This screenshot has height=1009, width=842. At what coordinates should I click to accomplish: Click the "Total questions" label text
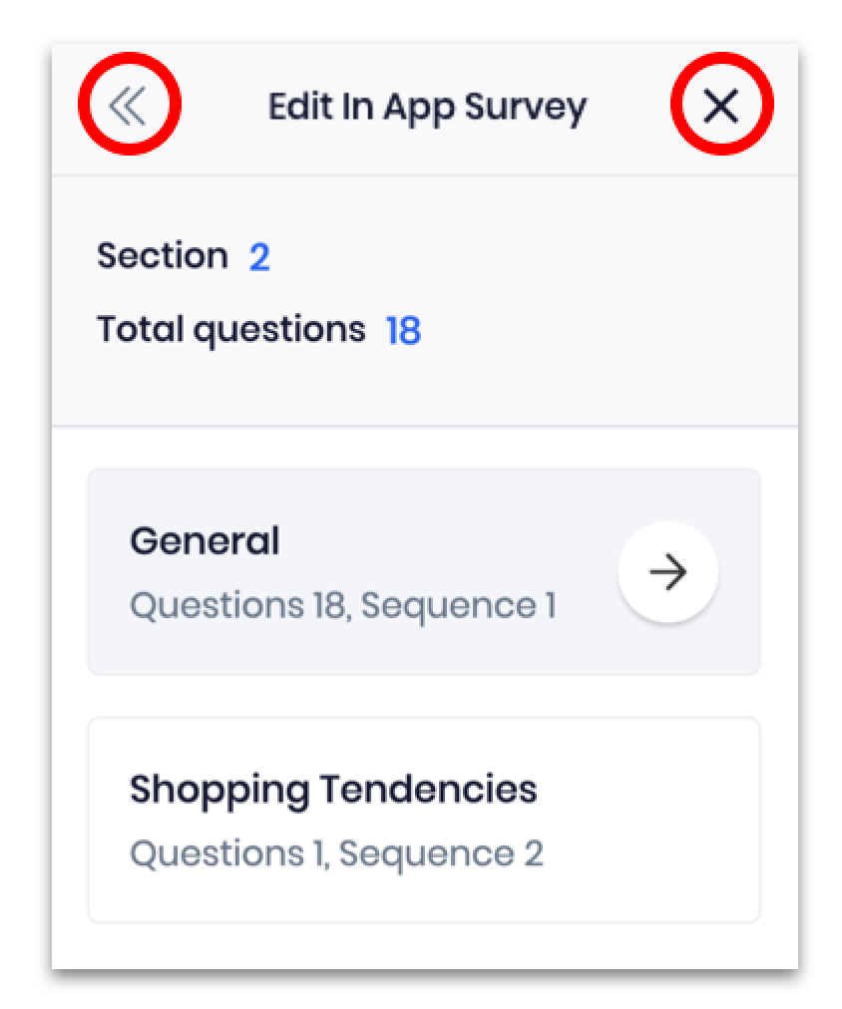pyautogui.click(x=230, y=329)
